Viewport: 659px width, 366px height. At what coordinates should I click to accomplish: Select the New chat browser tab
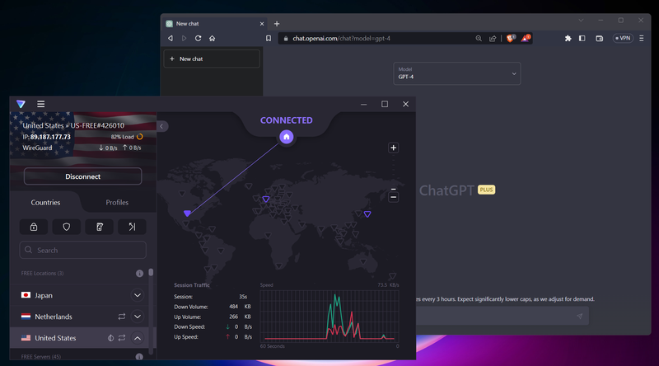(x=215, y=24)
